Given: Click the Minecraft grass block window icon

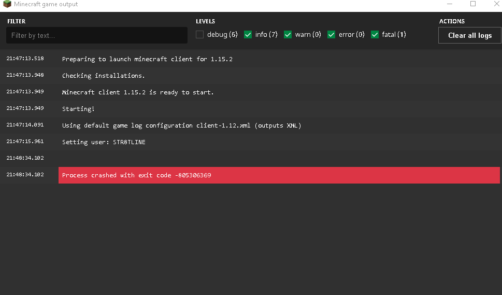Looking at the screenshot, I should pyautogui.click(x=7, y=4).
